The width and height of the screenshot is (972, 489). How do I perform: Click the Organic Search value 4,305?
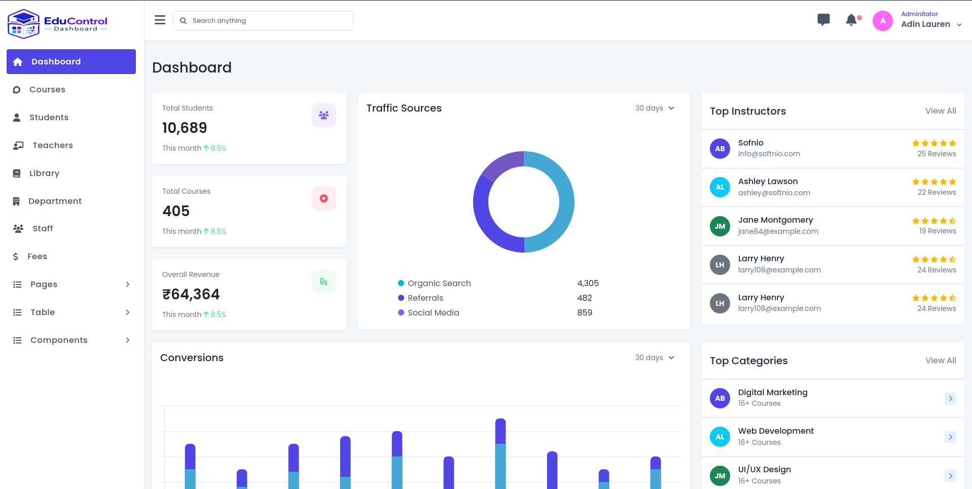[x=588, y=283]
